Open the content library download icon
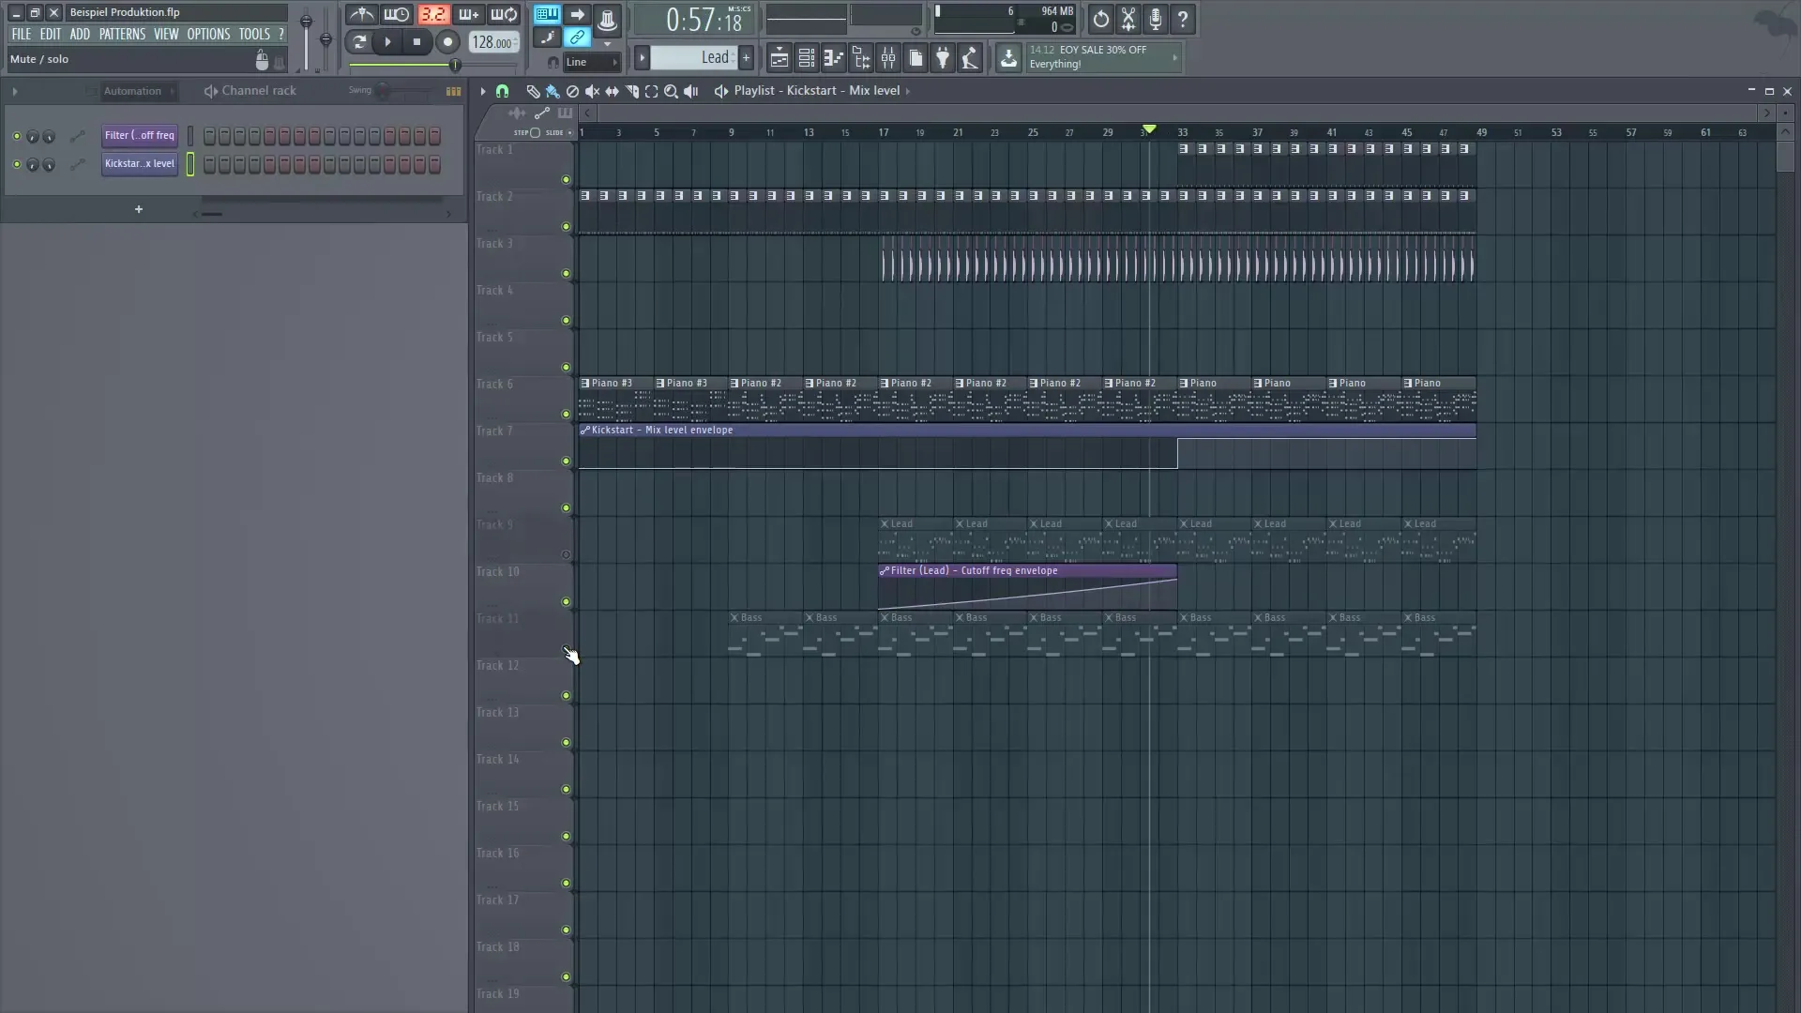Screen dimensions: 1801x1013 point(1008,58)
